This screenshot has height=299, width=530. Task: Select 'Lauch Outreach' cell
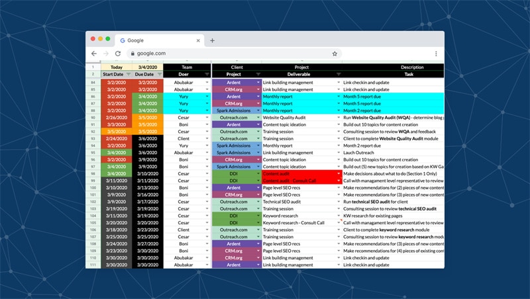[x=393, y=153]
